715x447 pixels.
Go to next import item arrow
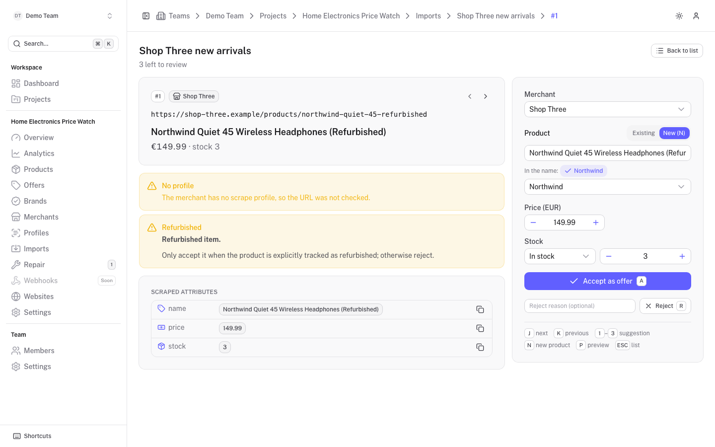pyautogui.click(x=486, y=96)
